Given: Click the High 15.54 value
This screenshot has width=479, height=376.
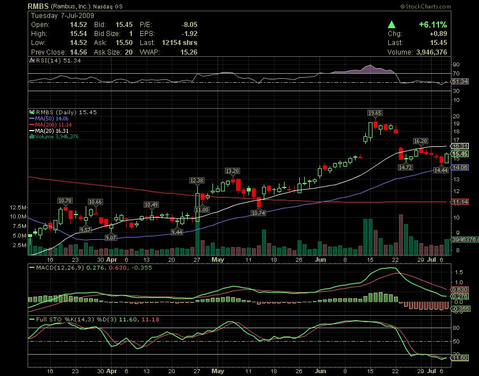Looking at the screenshot, I should pos(78,34).
